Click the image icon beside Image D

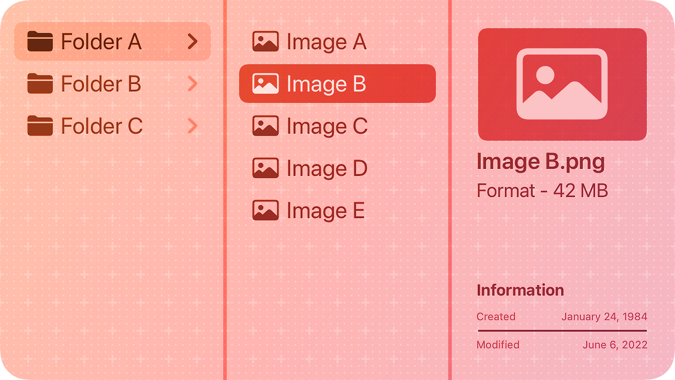tap(266, 167)
